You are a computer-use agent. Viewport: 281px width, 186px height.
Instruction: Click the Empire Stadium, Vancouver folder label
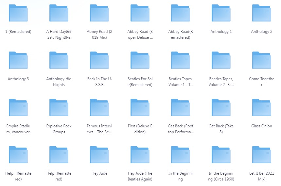[18, 129]
